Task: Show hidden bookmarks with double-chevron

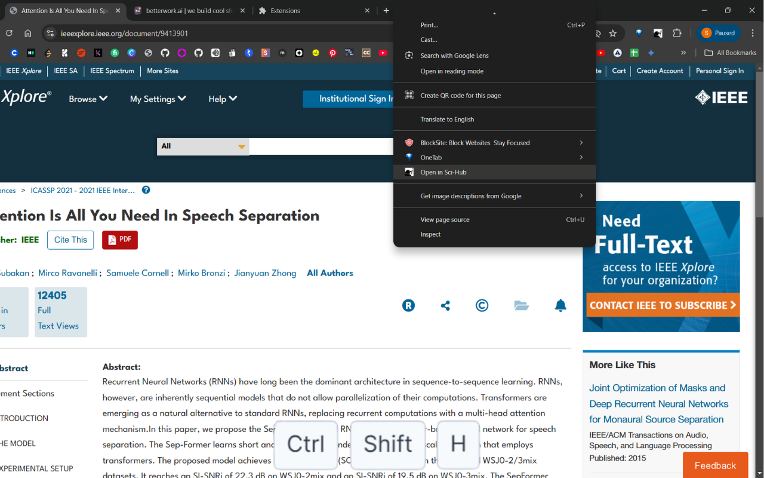Action: (683, 53)
